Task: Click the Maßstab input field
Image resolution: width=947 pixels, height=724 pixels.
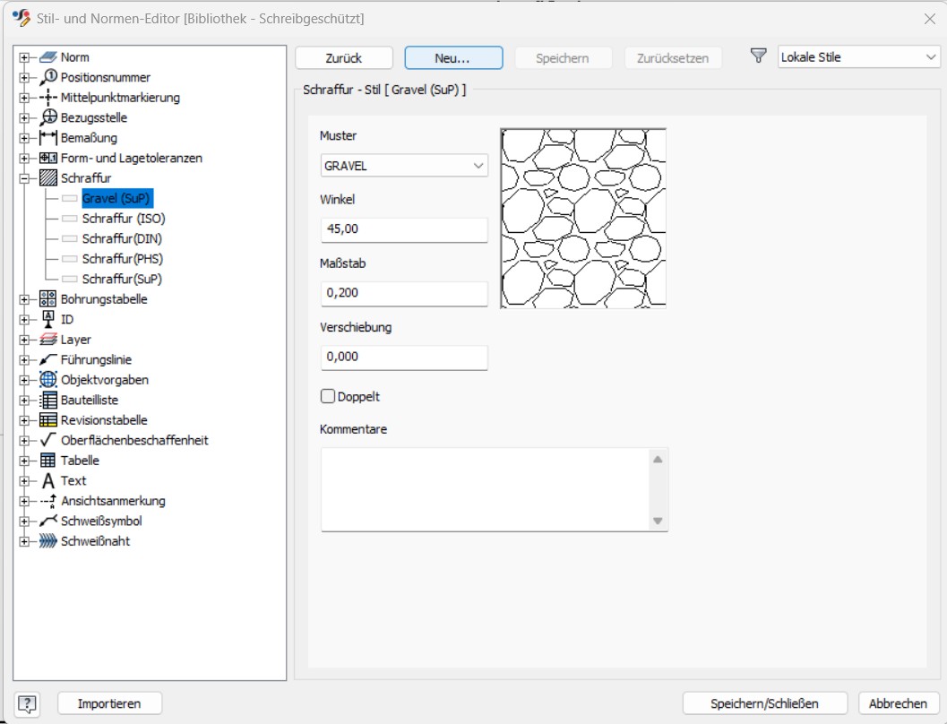Action: pos(404,294)
